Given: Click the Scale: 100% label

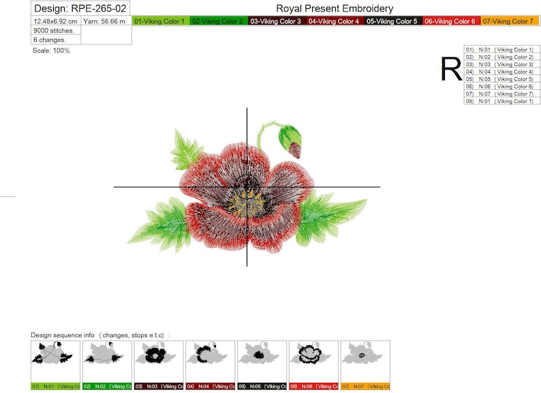Looking at the screenshot, I should click(x=51, y=50).
